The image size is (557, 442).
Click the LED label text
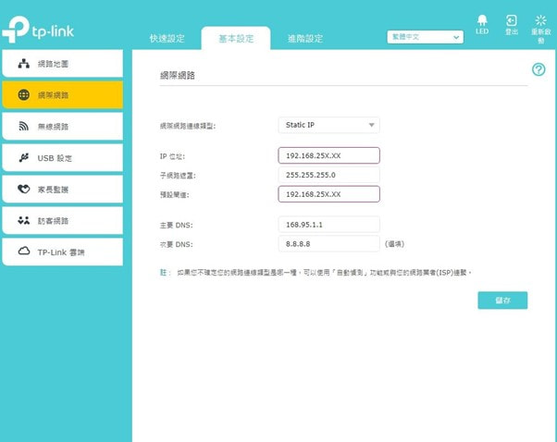(482, 31)
